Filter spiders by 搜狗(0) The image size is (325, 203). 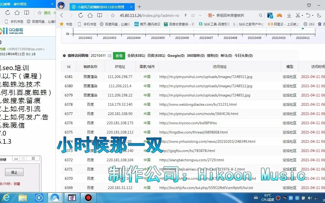[x=213, y=56]
